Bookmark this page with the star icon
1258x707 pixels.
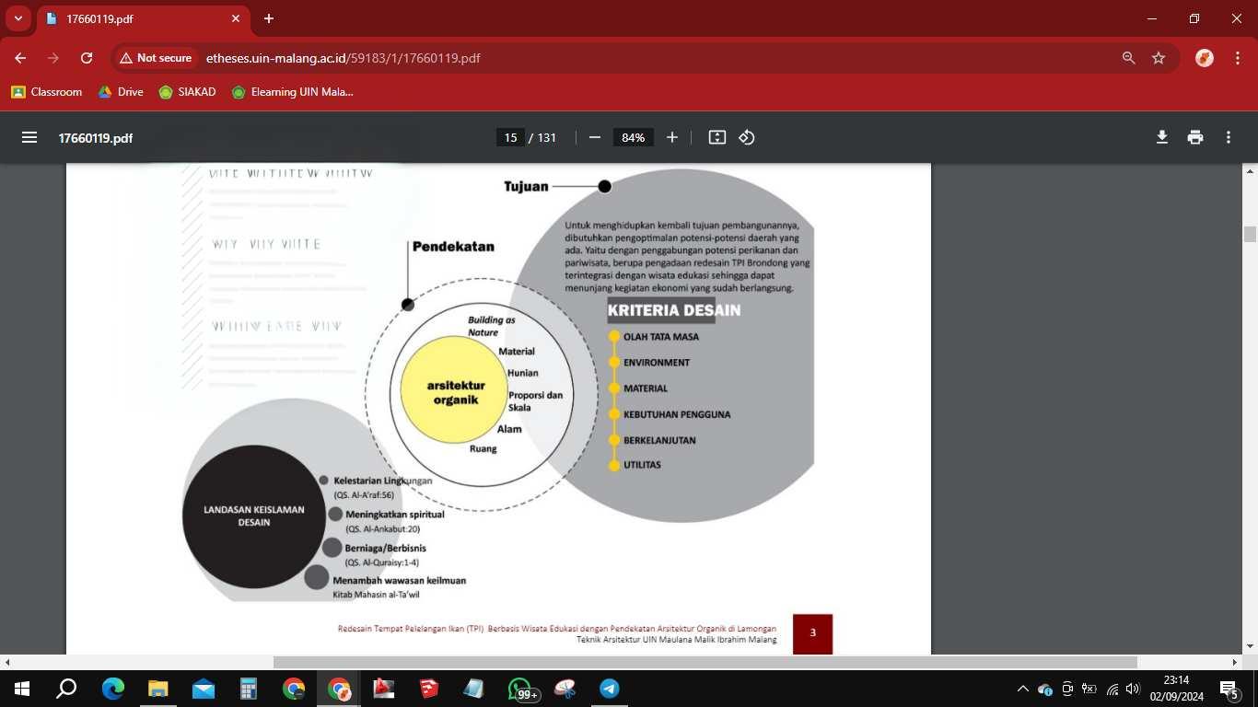pyautogui.click(x=1159, y=58)
